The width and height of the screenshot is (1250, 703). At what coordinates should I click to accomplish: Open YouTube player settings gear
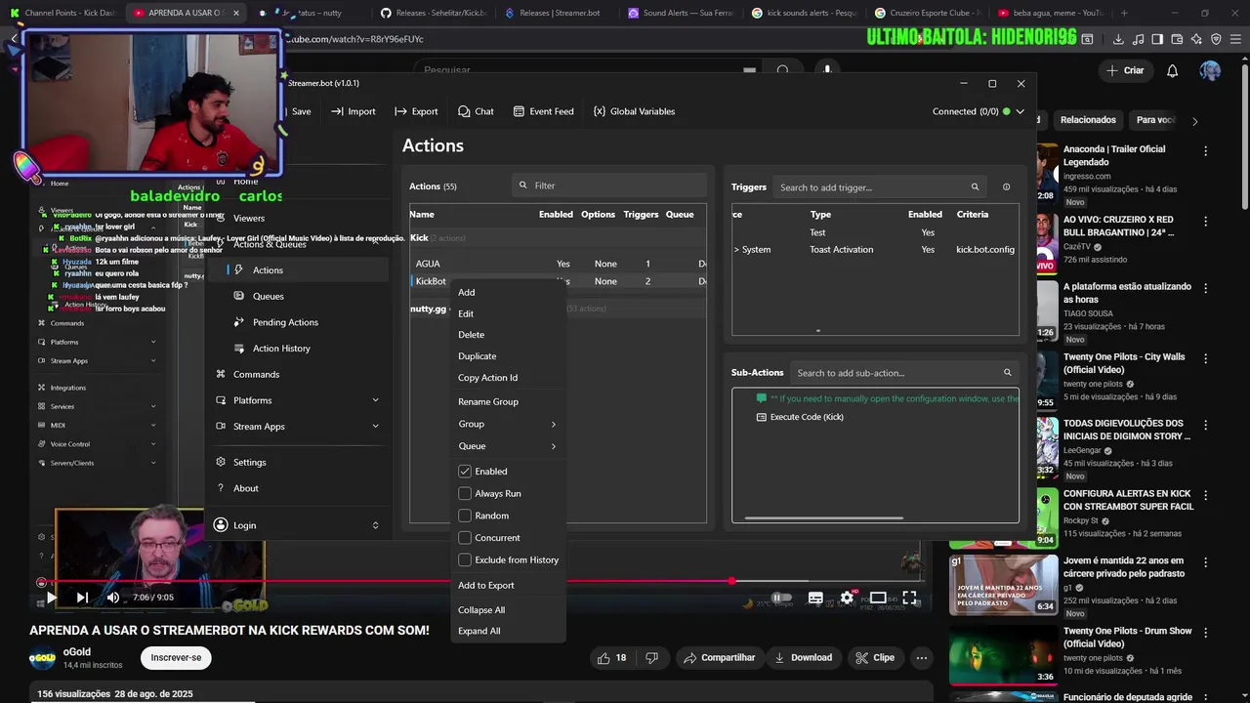(x=847, y=598)
